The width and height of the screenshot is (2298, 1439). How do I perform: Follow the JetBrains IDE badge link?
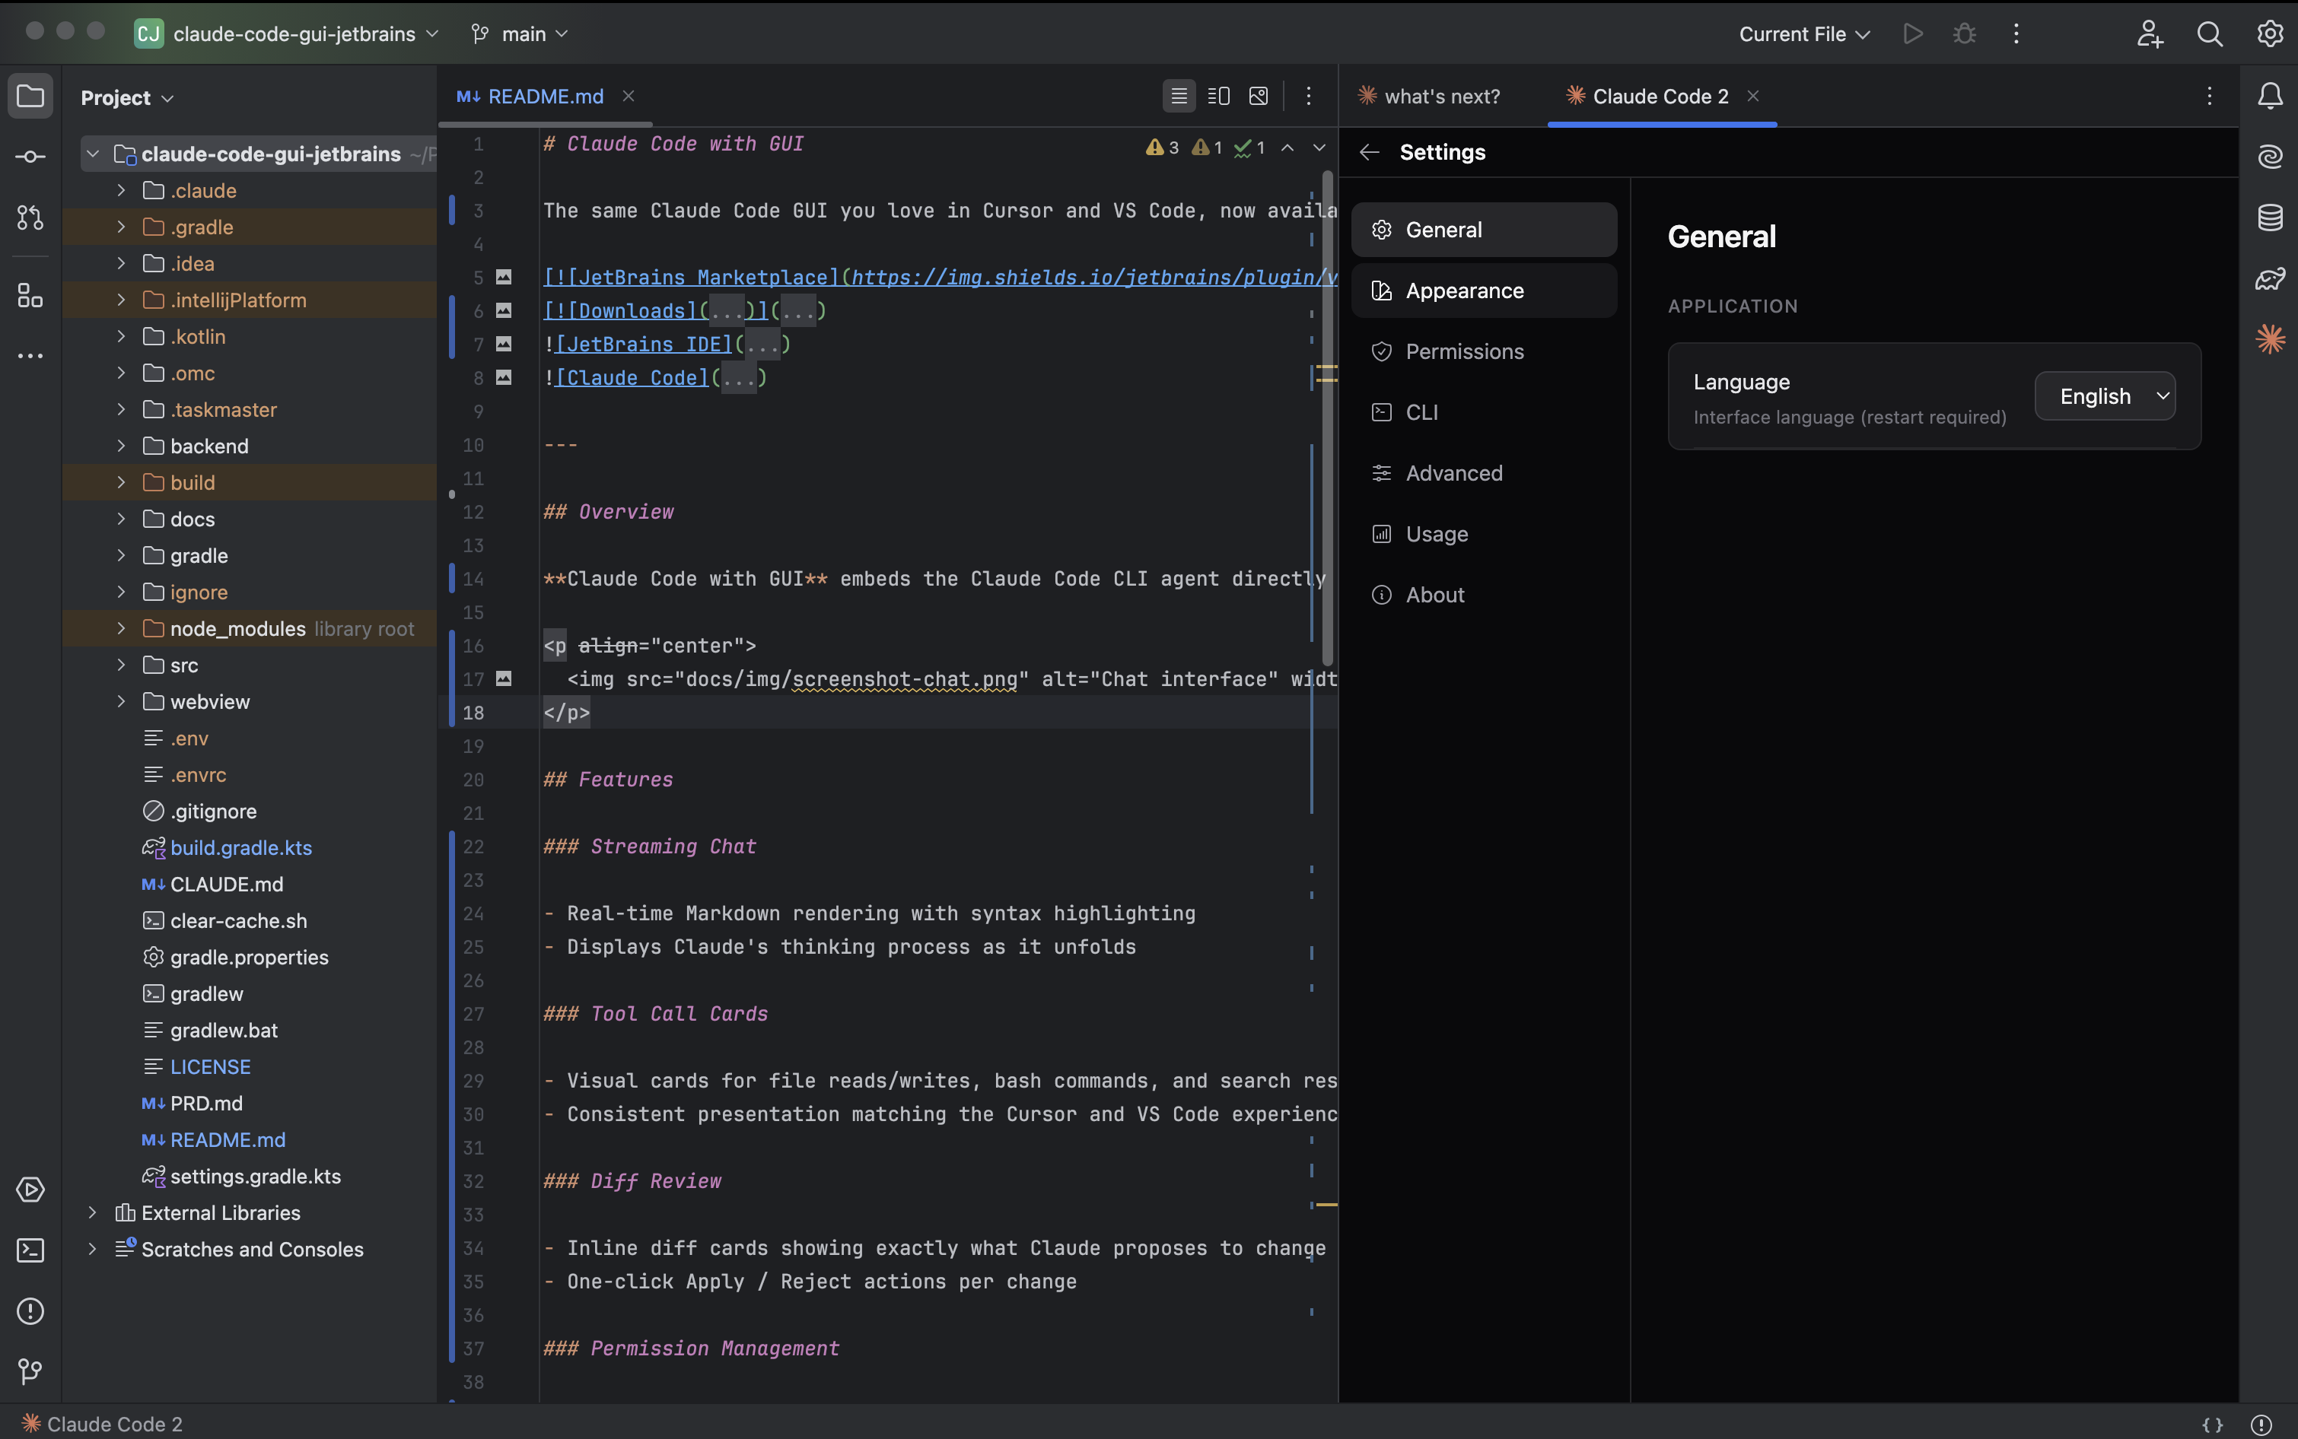pyautogui.click(x=644, y=344)
